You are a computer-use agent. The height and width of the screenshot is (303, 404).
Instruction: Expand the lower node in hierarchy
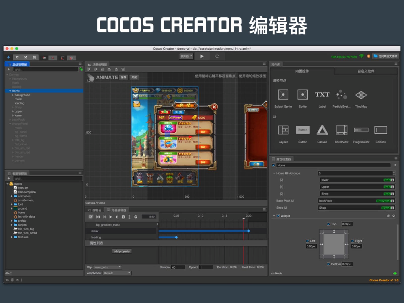click(13, 115)
